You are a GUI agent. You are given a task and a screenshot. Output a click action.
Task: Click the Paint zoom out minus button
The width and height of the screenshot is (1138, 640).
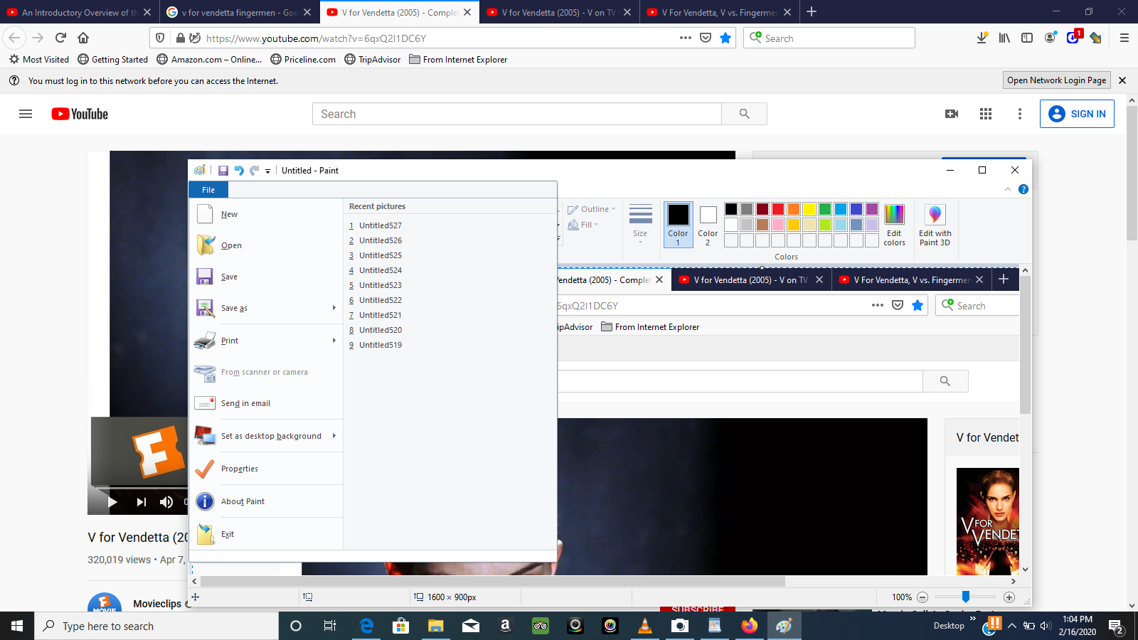(x=922, y=597)
